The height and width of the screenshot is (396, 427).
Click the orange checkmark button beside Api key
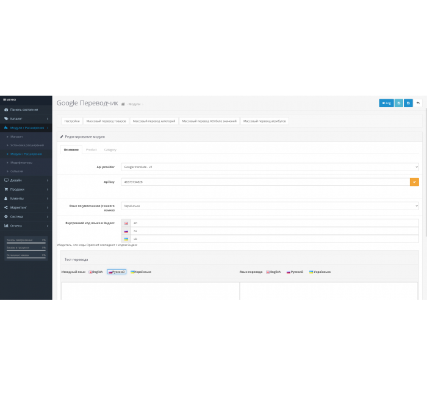pos(414,182)
